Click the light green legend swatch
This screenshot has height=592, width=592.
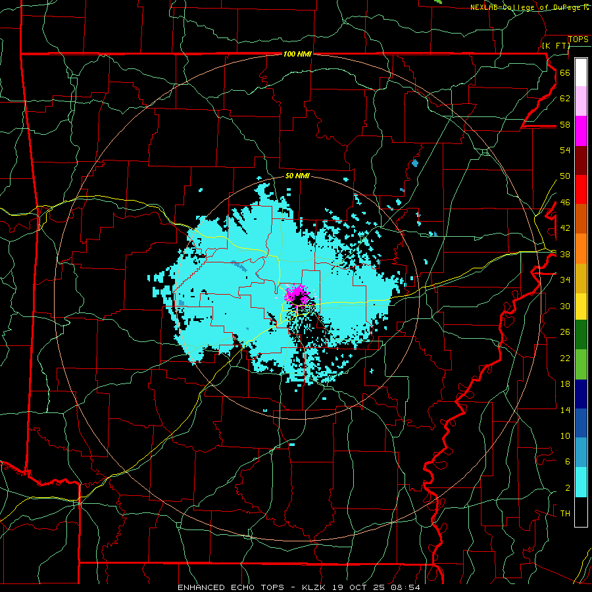[x=581, y=364]
